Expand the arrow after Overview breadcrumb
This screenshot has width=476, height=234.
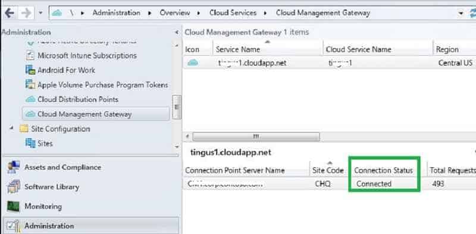(x=199, y=13)
